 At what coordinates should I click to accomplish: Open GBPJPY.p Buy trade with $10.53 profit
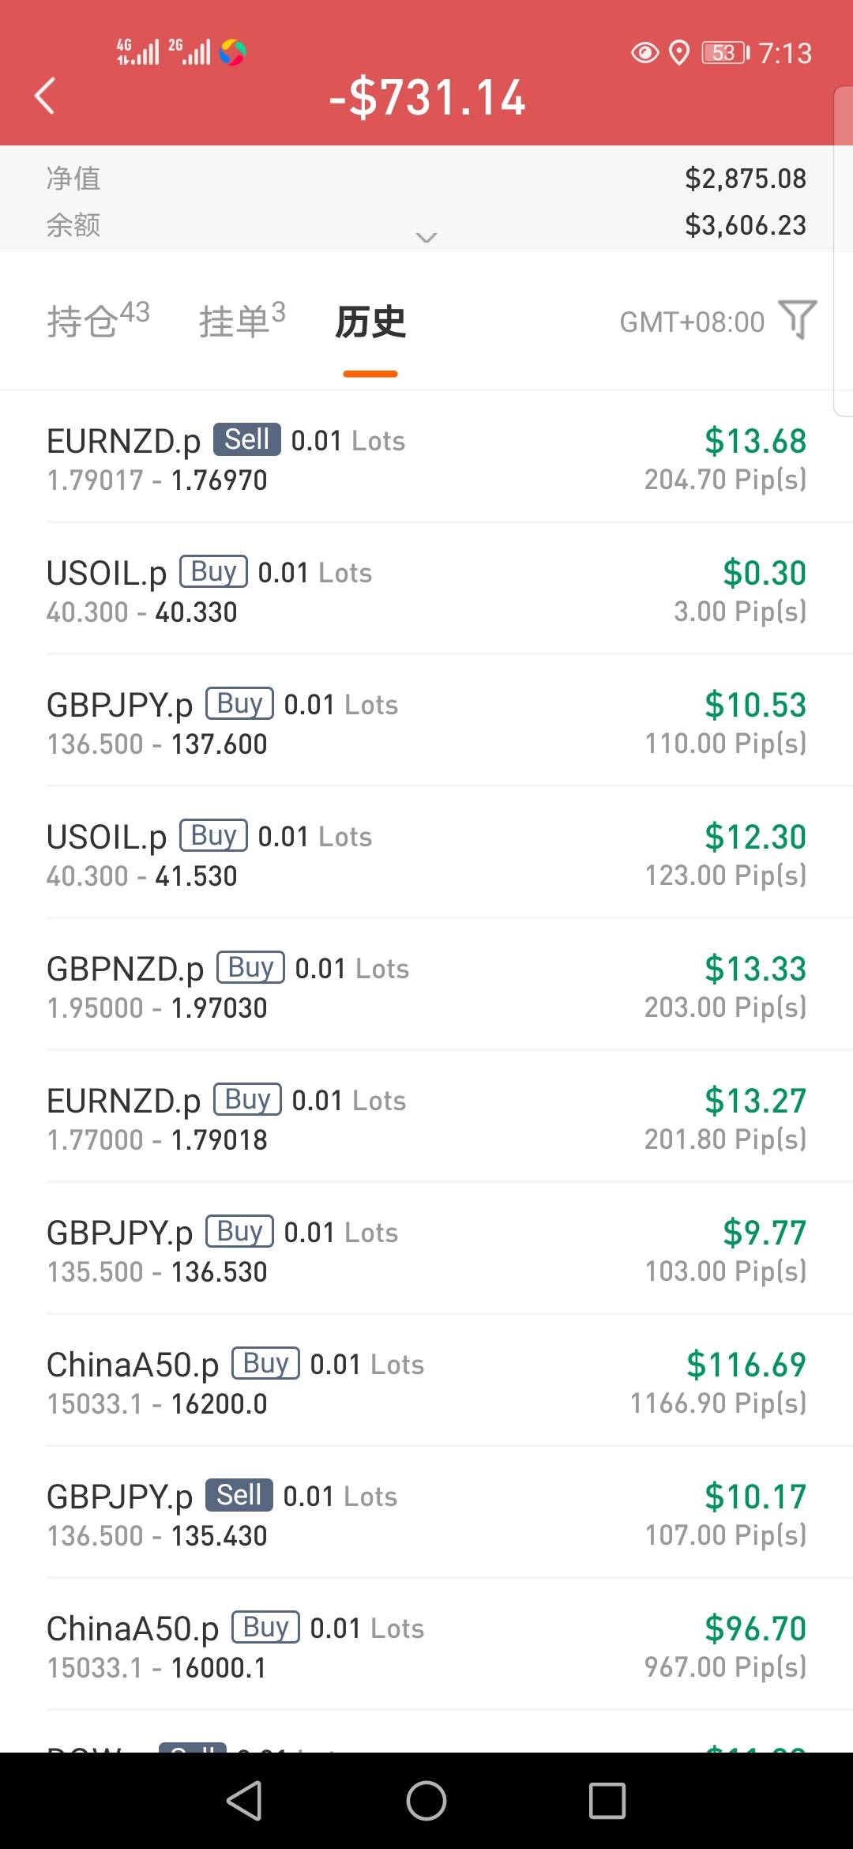click(426, 723)
